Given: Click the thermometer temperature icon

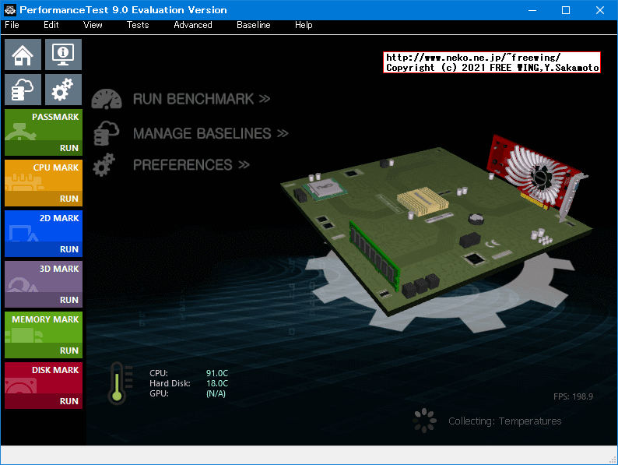Looking at the screenshot, I should (x=118, y=383).
